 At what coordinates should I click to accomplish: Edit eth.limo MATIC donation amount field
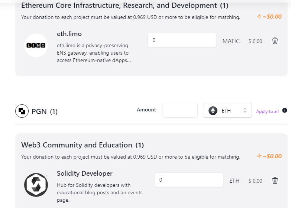pos(182,40)
